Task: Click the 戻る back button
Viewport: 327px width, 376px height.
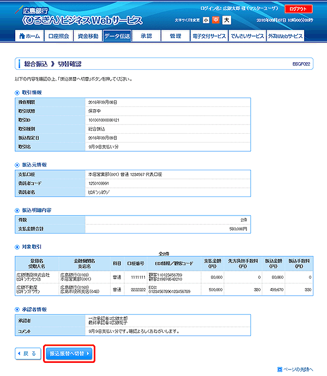Action: tap(28, 354)
